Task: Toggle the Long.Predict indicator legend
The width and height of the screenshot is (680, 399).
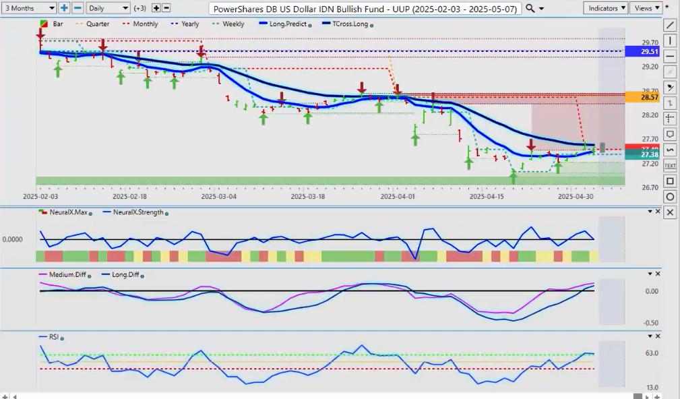Action: pos(282,24)
